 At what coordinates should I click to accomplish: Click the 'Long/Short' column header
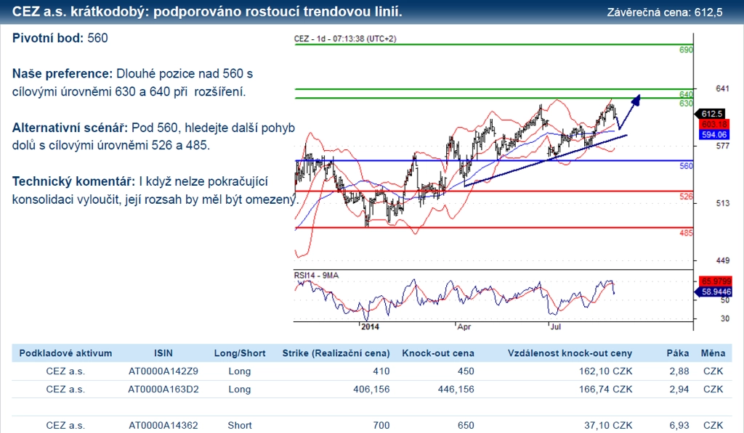point(240,353)
